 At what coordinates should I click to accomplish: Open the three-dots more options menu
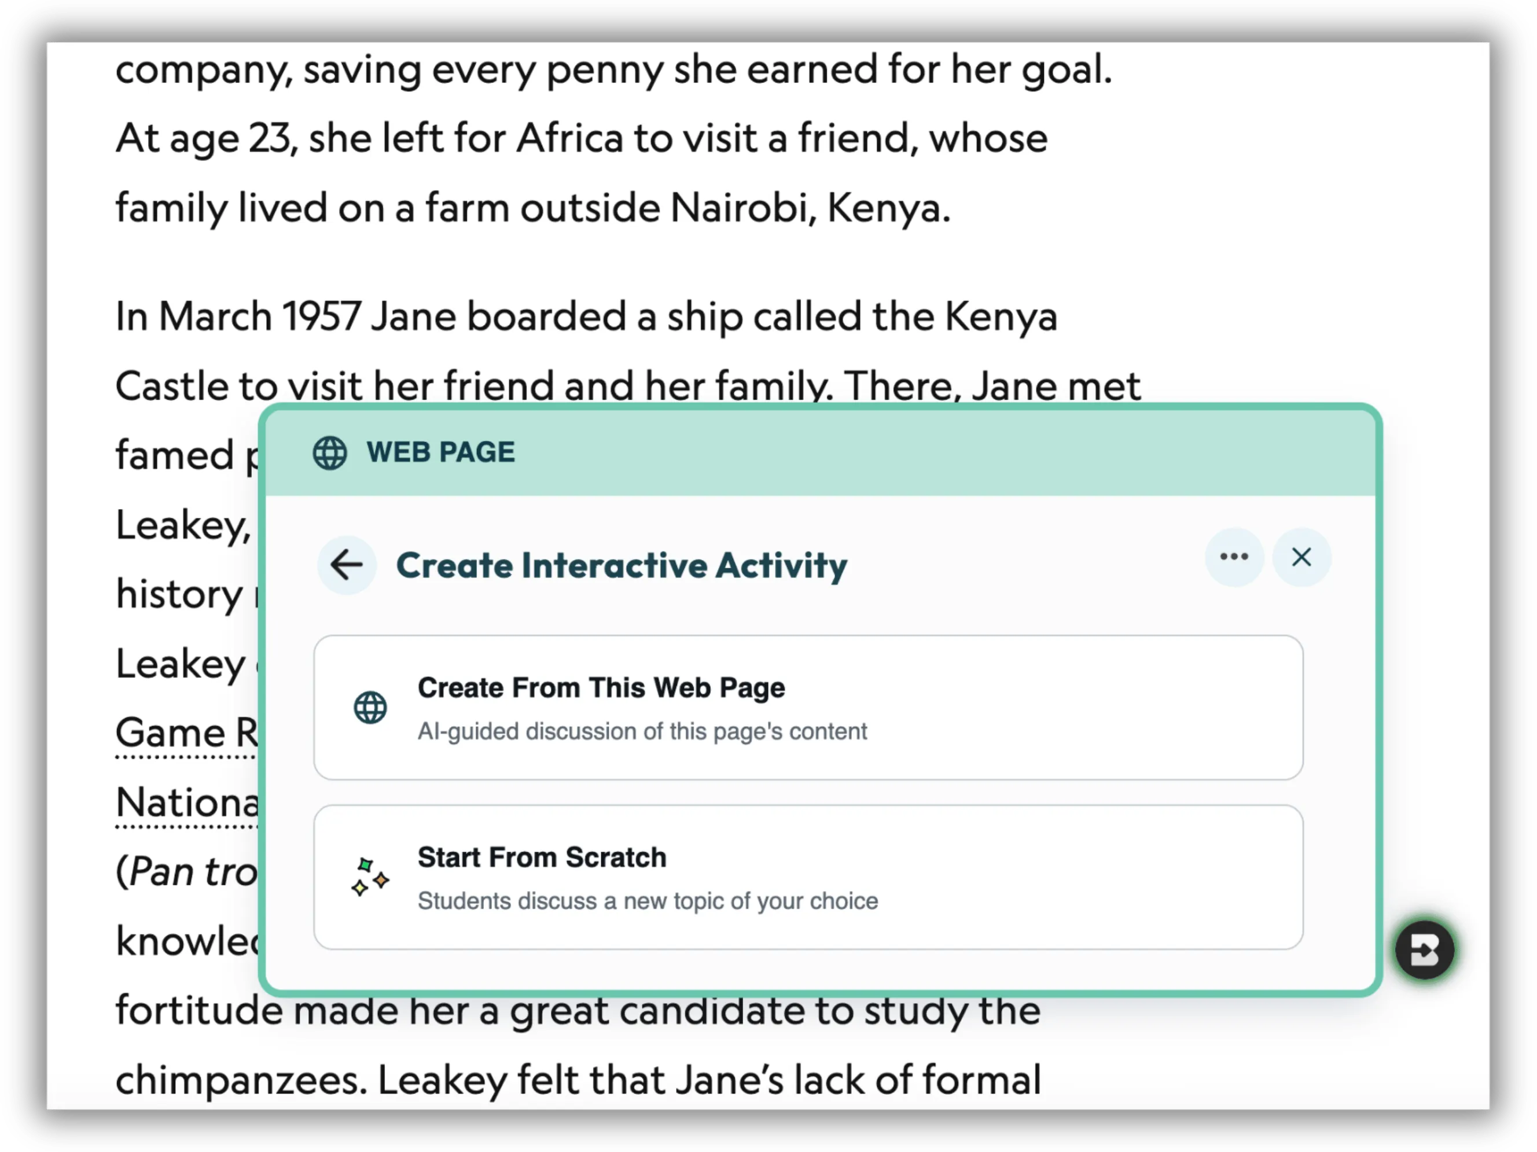coord(1234,557)
